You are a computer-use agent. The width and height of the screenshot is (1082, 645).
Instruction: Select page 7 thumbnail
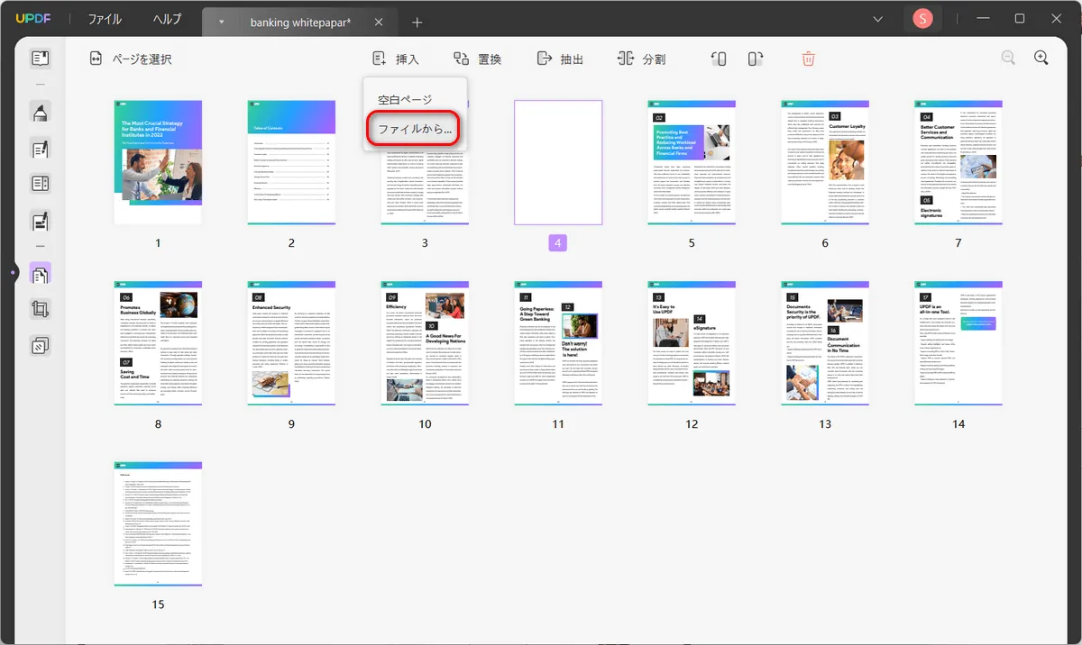coord(958,162)
